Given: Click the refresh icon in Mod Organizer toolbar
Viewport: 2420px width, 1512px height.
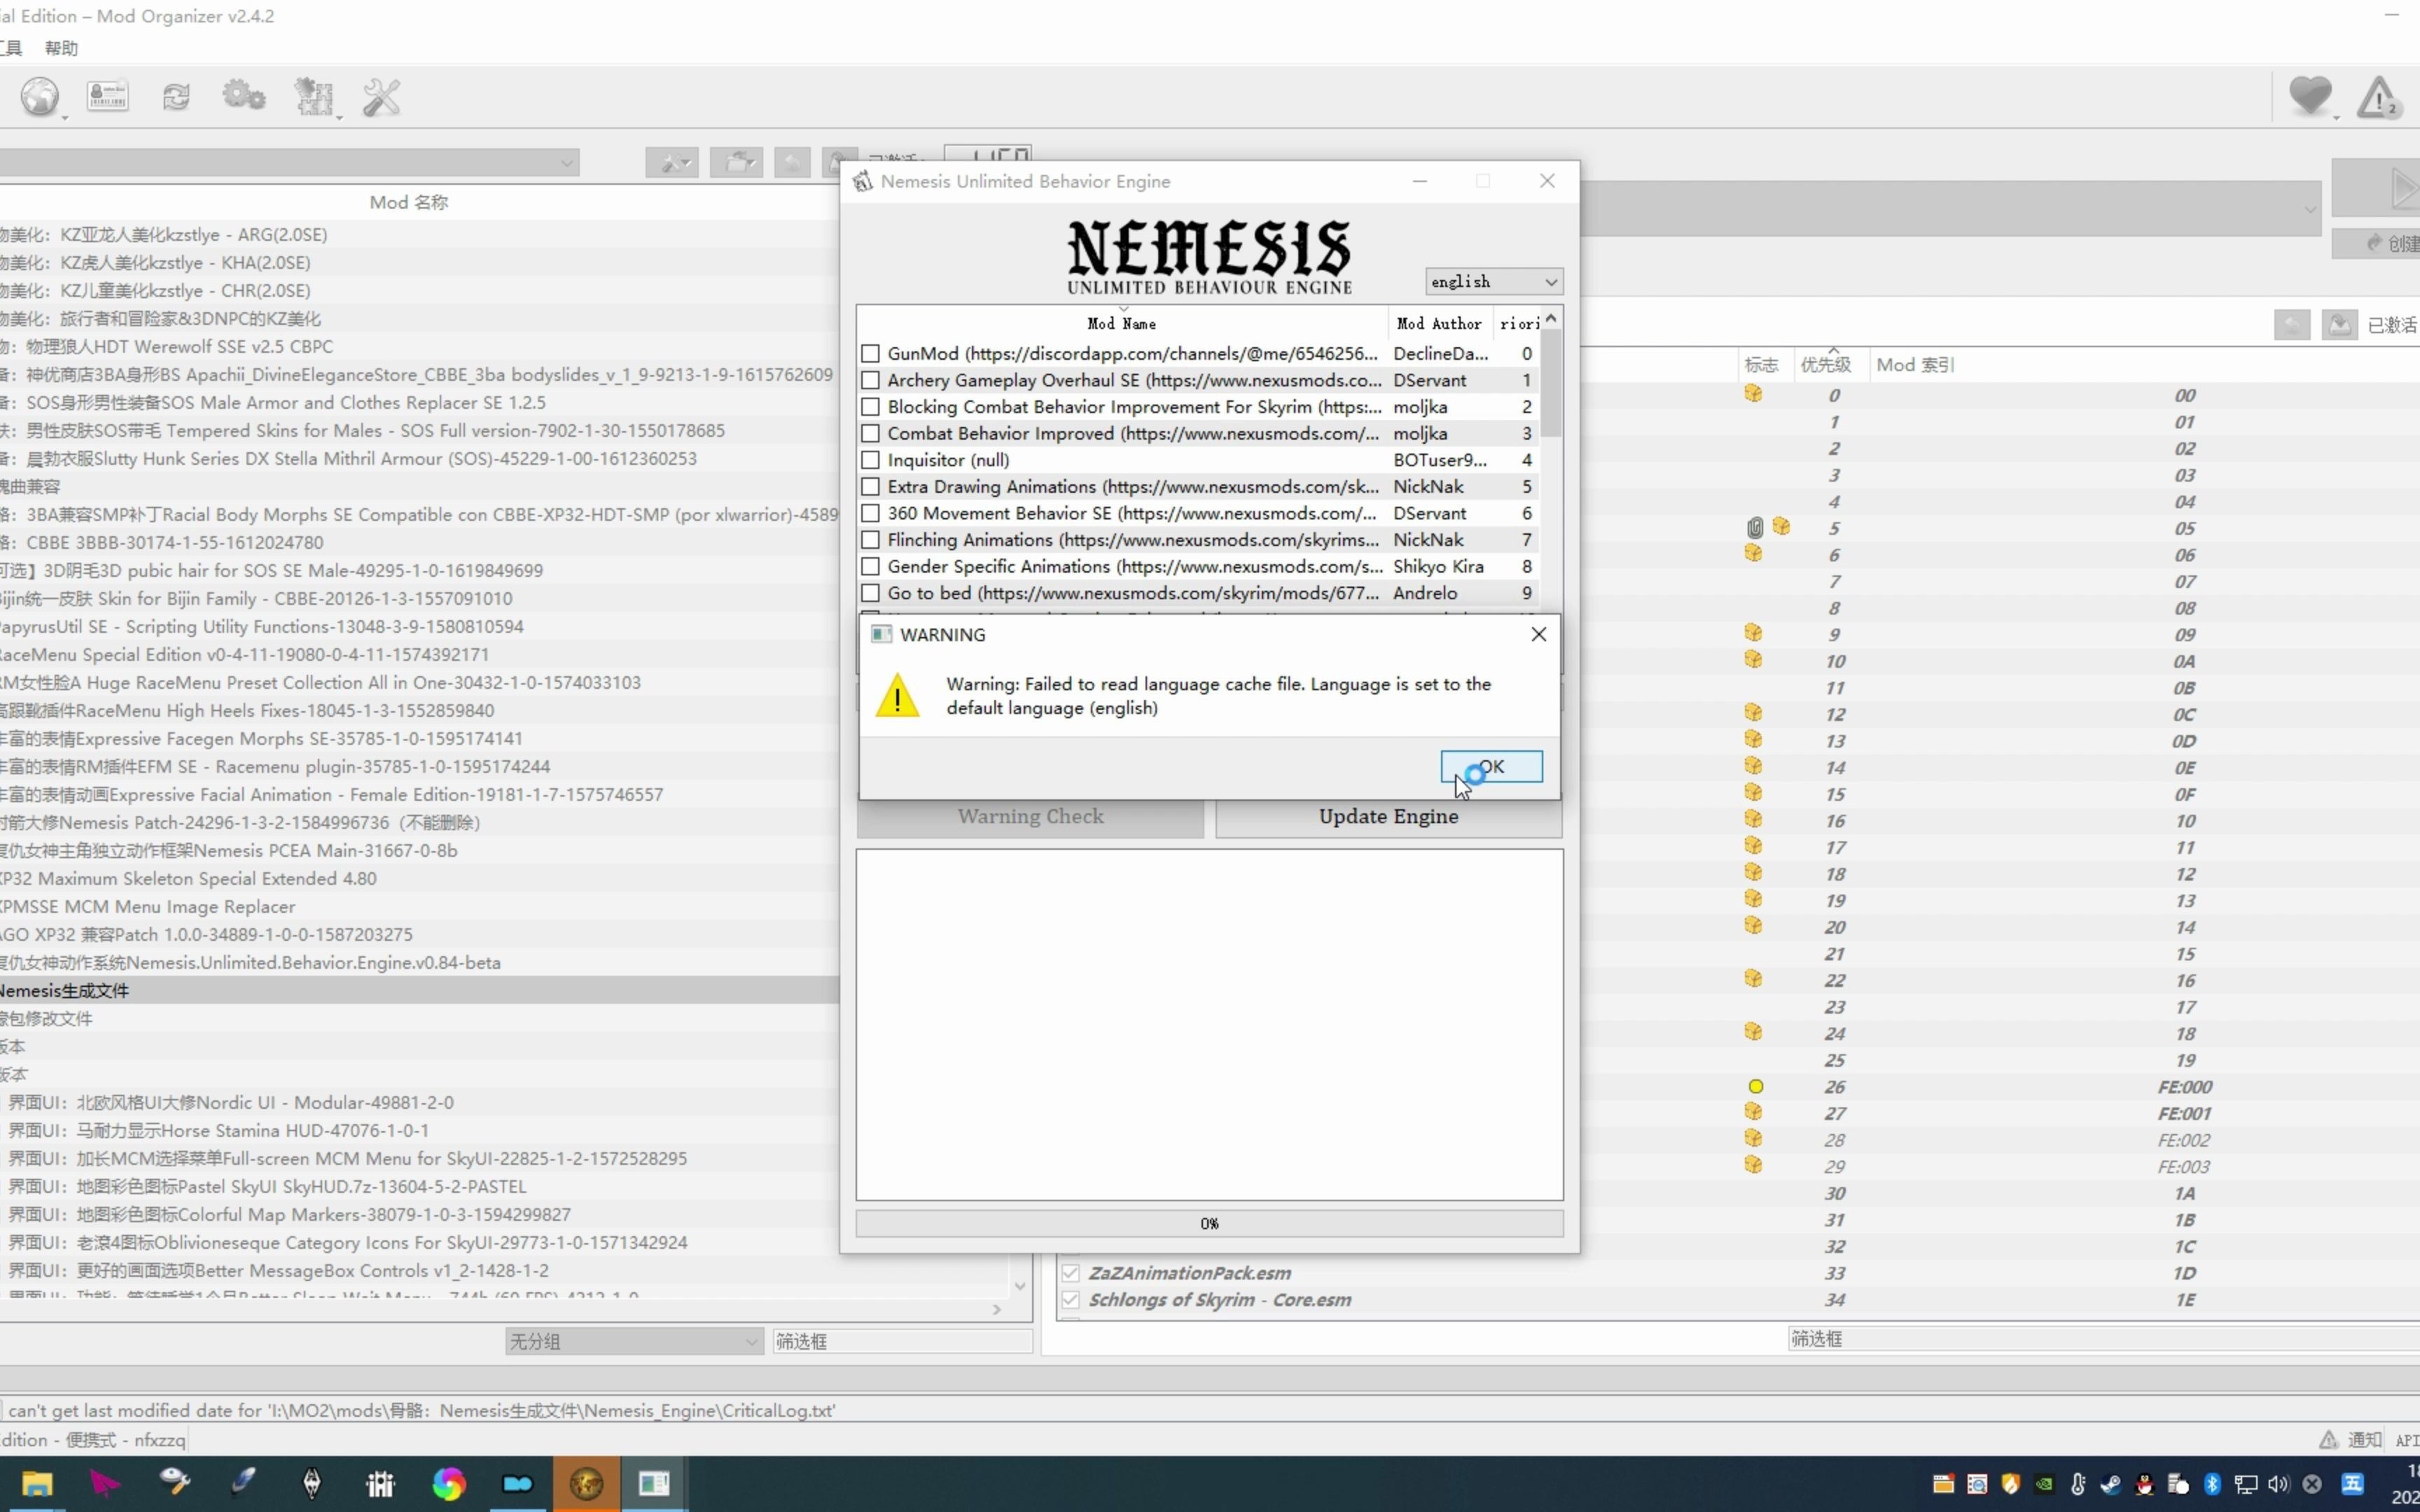Looking at the screenshot, I should tap(176, 96).
